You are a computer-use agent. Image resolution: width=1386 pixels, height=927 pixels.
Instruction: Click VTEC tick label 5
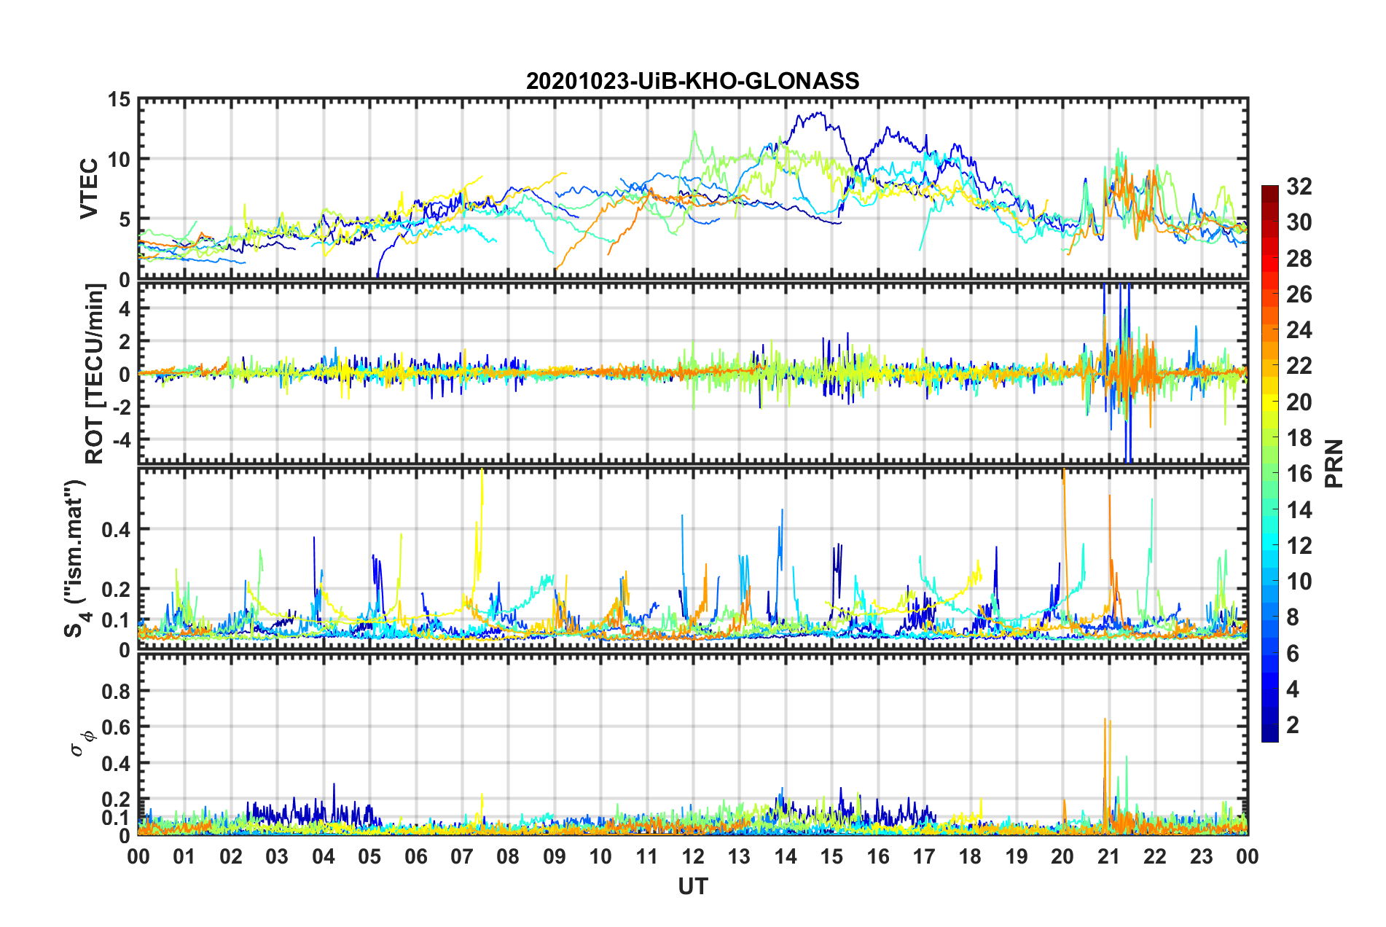(125, 220)
